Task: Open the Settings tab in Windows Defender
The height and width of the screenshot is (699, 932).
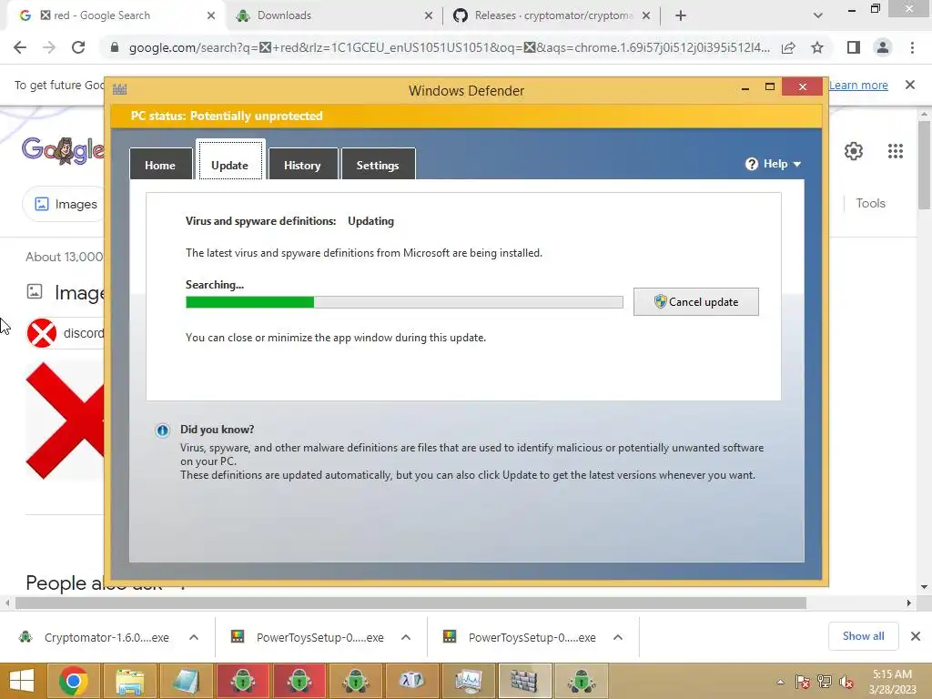Action: coord(378,164)
